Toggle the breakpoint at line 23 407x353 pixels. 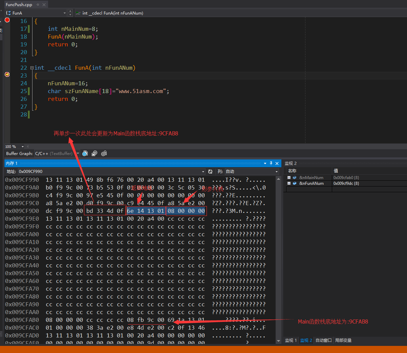tap(7, 74)
